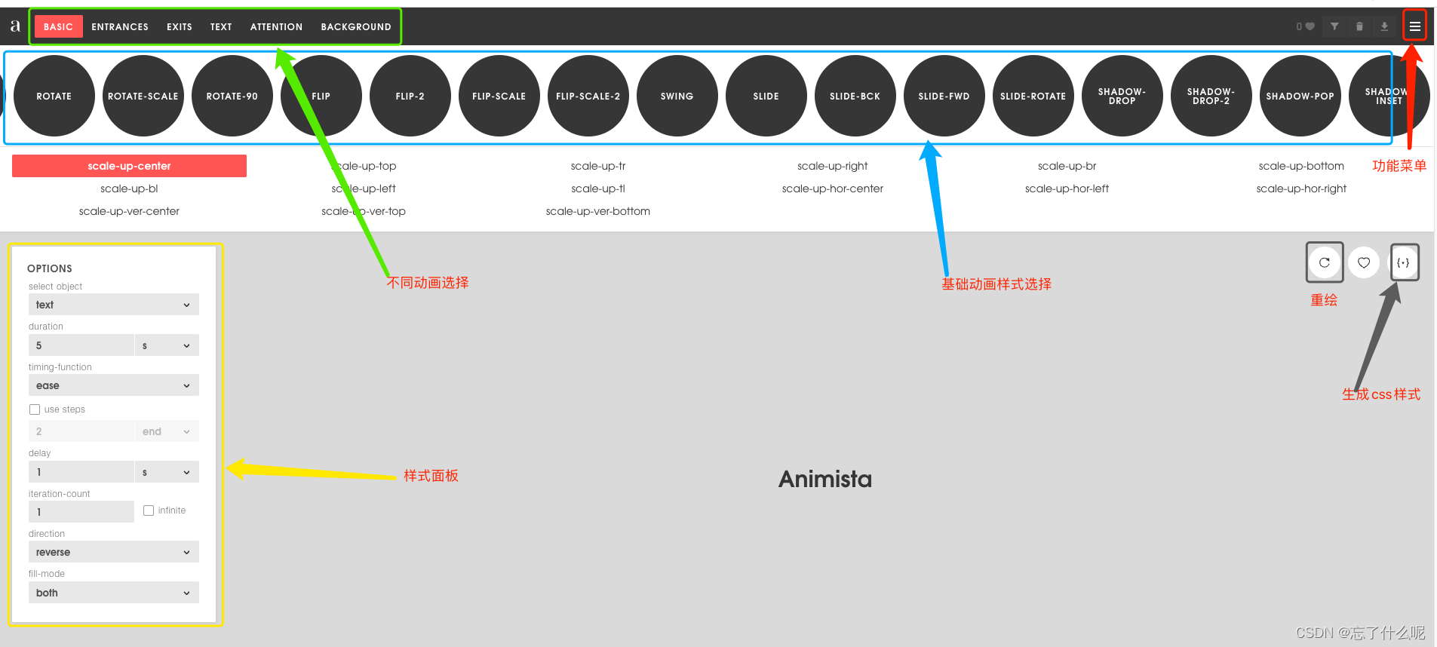Choose the scale-up-right variation
The height and width of the screenshot is (647, 1437).
[833, 166]
